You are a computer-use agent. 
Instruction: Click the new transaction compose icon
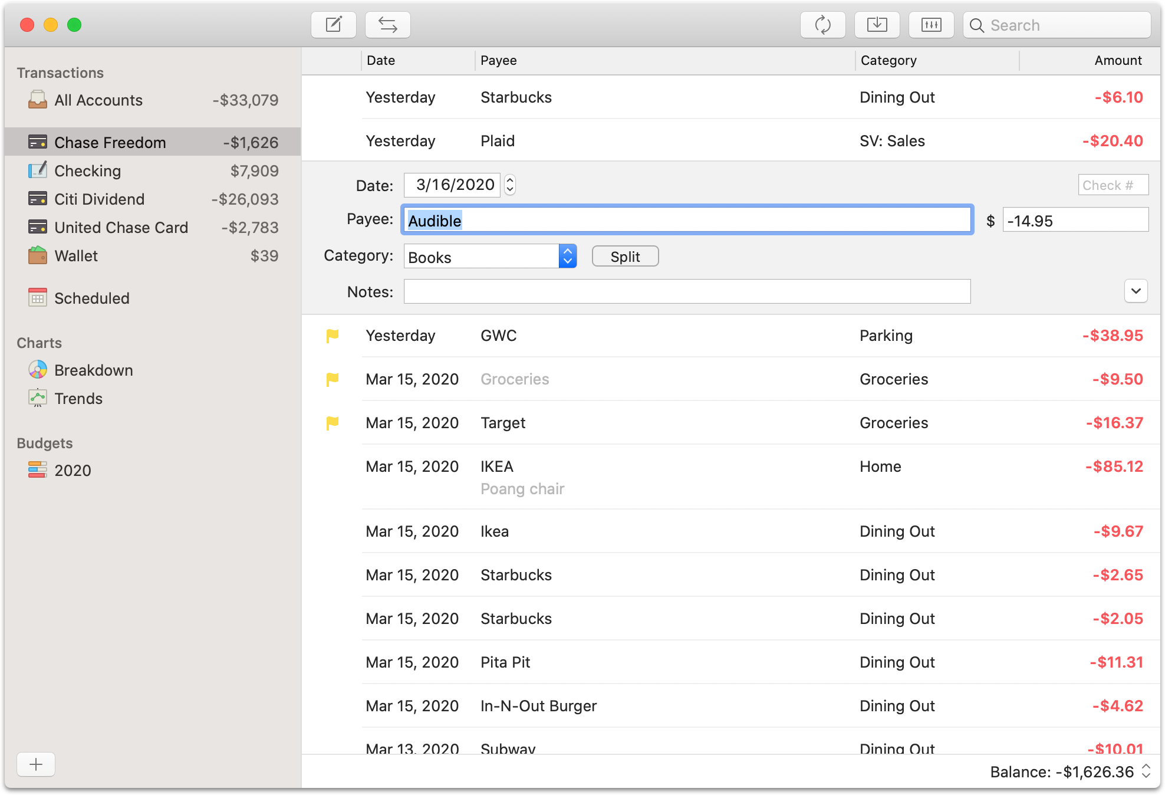pyautogui.click(x=334, y=25)
